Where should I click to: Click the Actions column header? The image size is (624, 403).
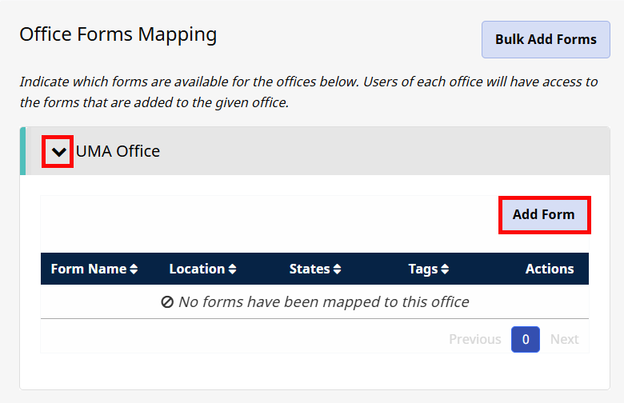pyautogui.click(x=549, y=269)
